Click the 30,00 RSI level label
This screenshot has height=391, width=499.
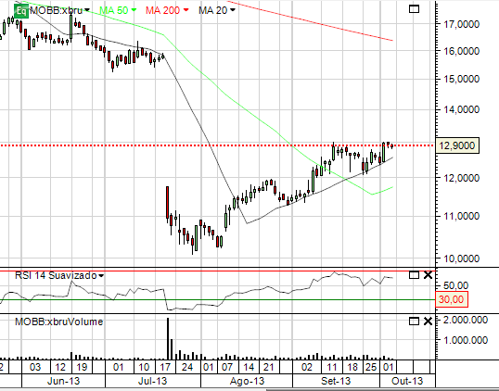tap(452, 299)
